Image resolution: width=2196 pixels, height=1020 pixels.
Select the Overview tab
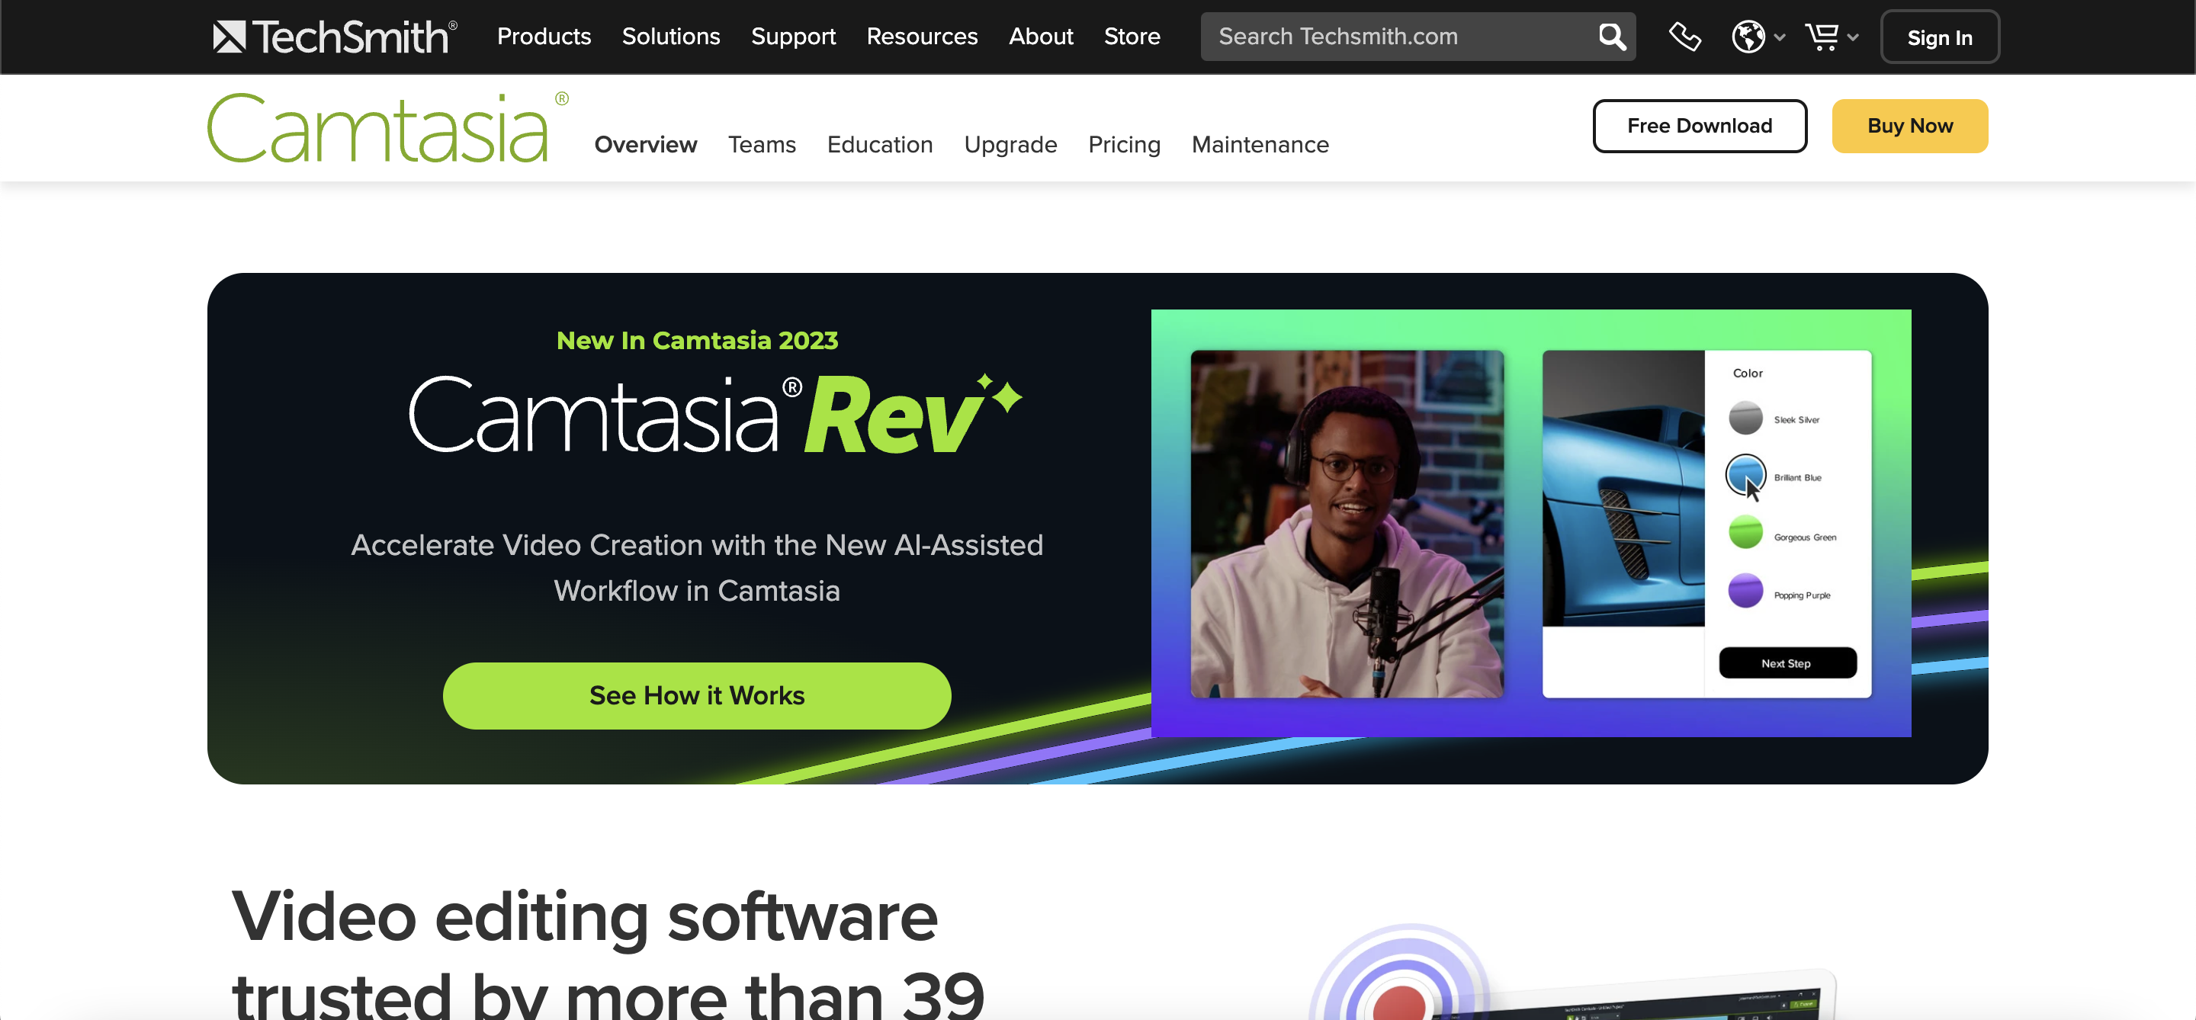(x=645, y=145)
